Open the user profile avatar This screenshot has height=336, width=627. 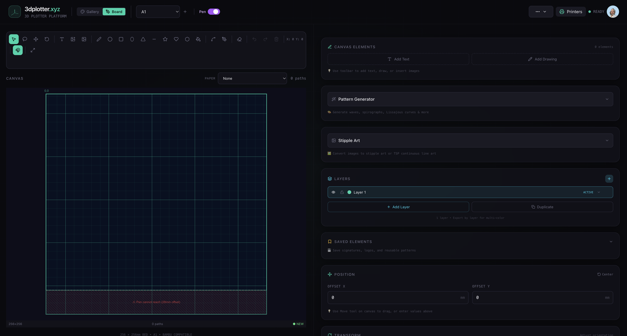tap(613, 12)
